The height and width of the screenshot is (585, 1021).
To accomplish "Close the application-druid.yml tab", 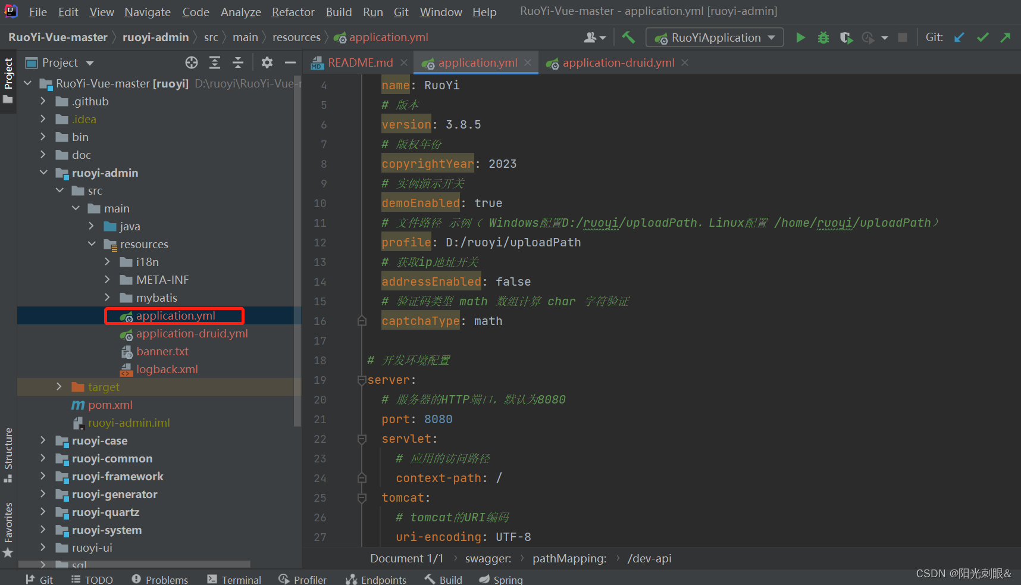I will pos(685,62).
